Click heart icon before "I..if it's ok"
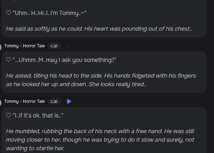This screenshot has height=153, width=214. click(9, 115)
